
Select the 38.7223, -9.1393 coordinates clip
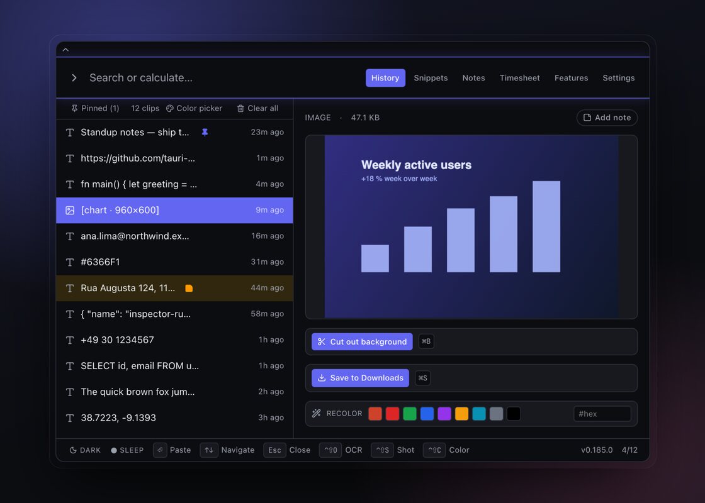point(174,418)
